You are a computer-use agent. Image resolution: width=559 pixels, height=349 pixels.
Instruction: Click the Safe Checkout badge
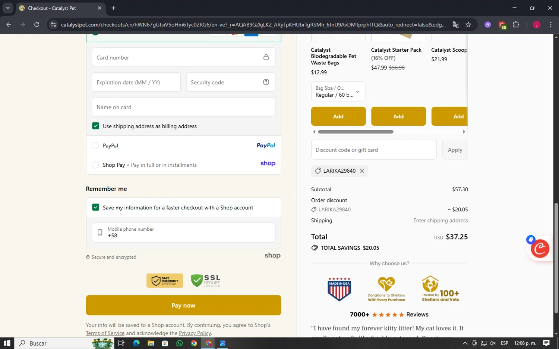pyautogui.click(x=165, y=281)
